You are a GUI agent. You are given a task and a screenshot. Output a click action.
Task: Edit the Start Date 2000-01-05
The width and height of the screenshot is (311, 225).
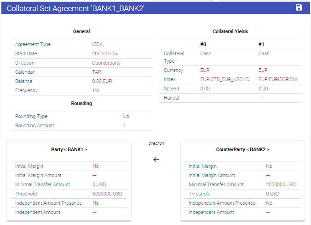(x=104, y=53)
